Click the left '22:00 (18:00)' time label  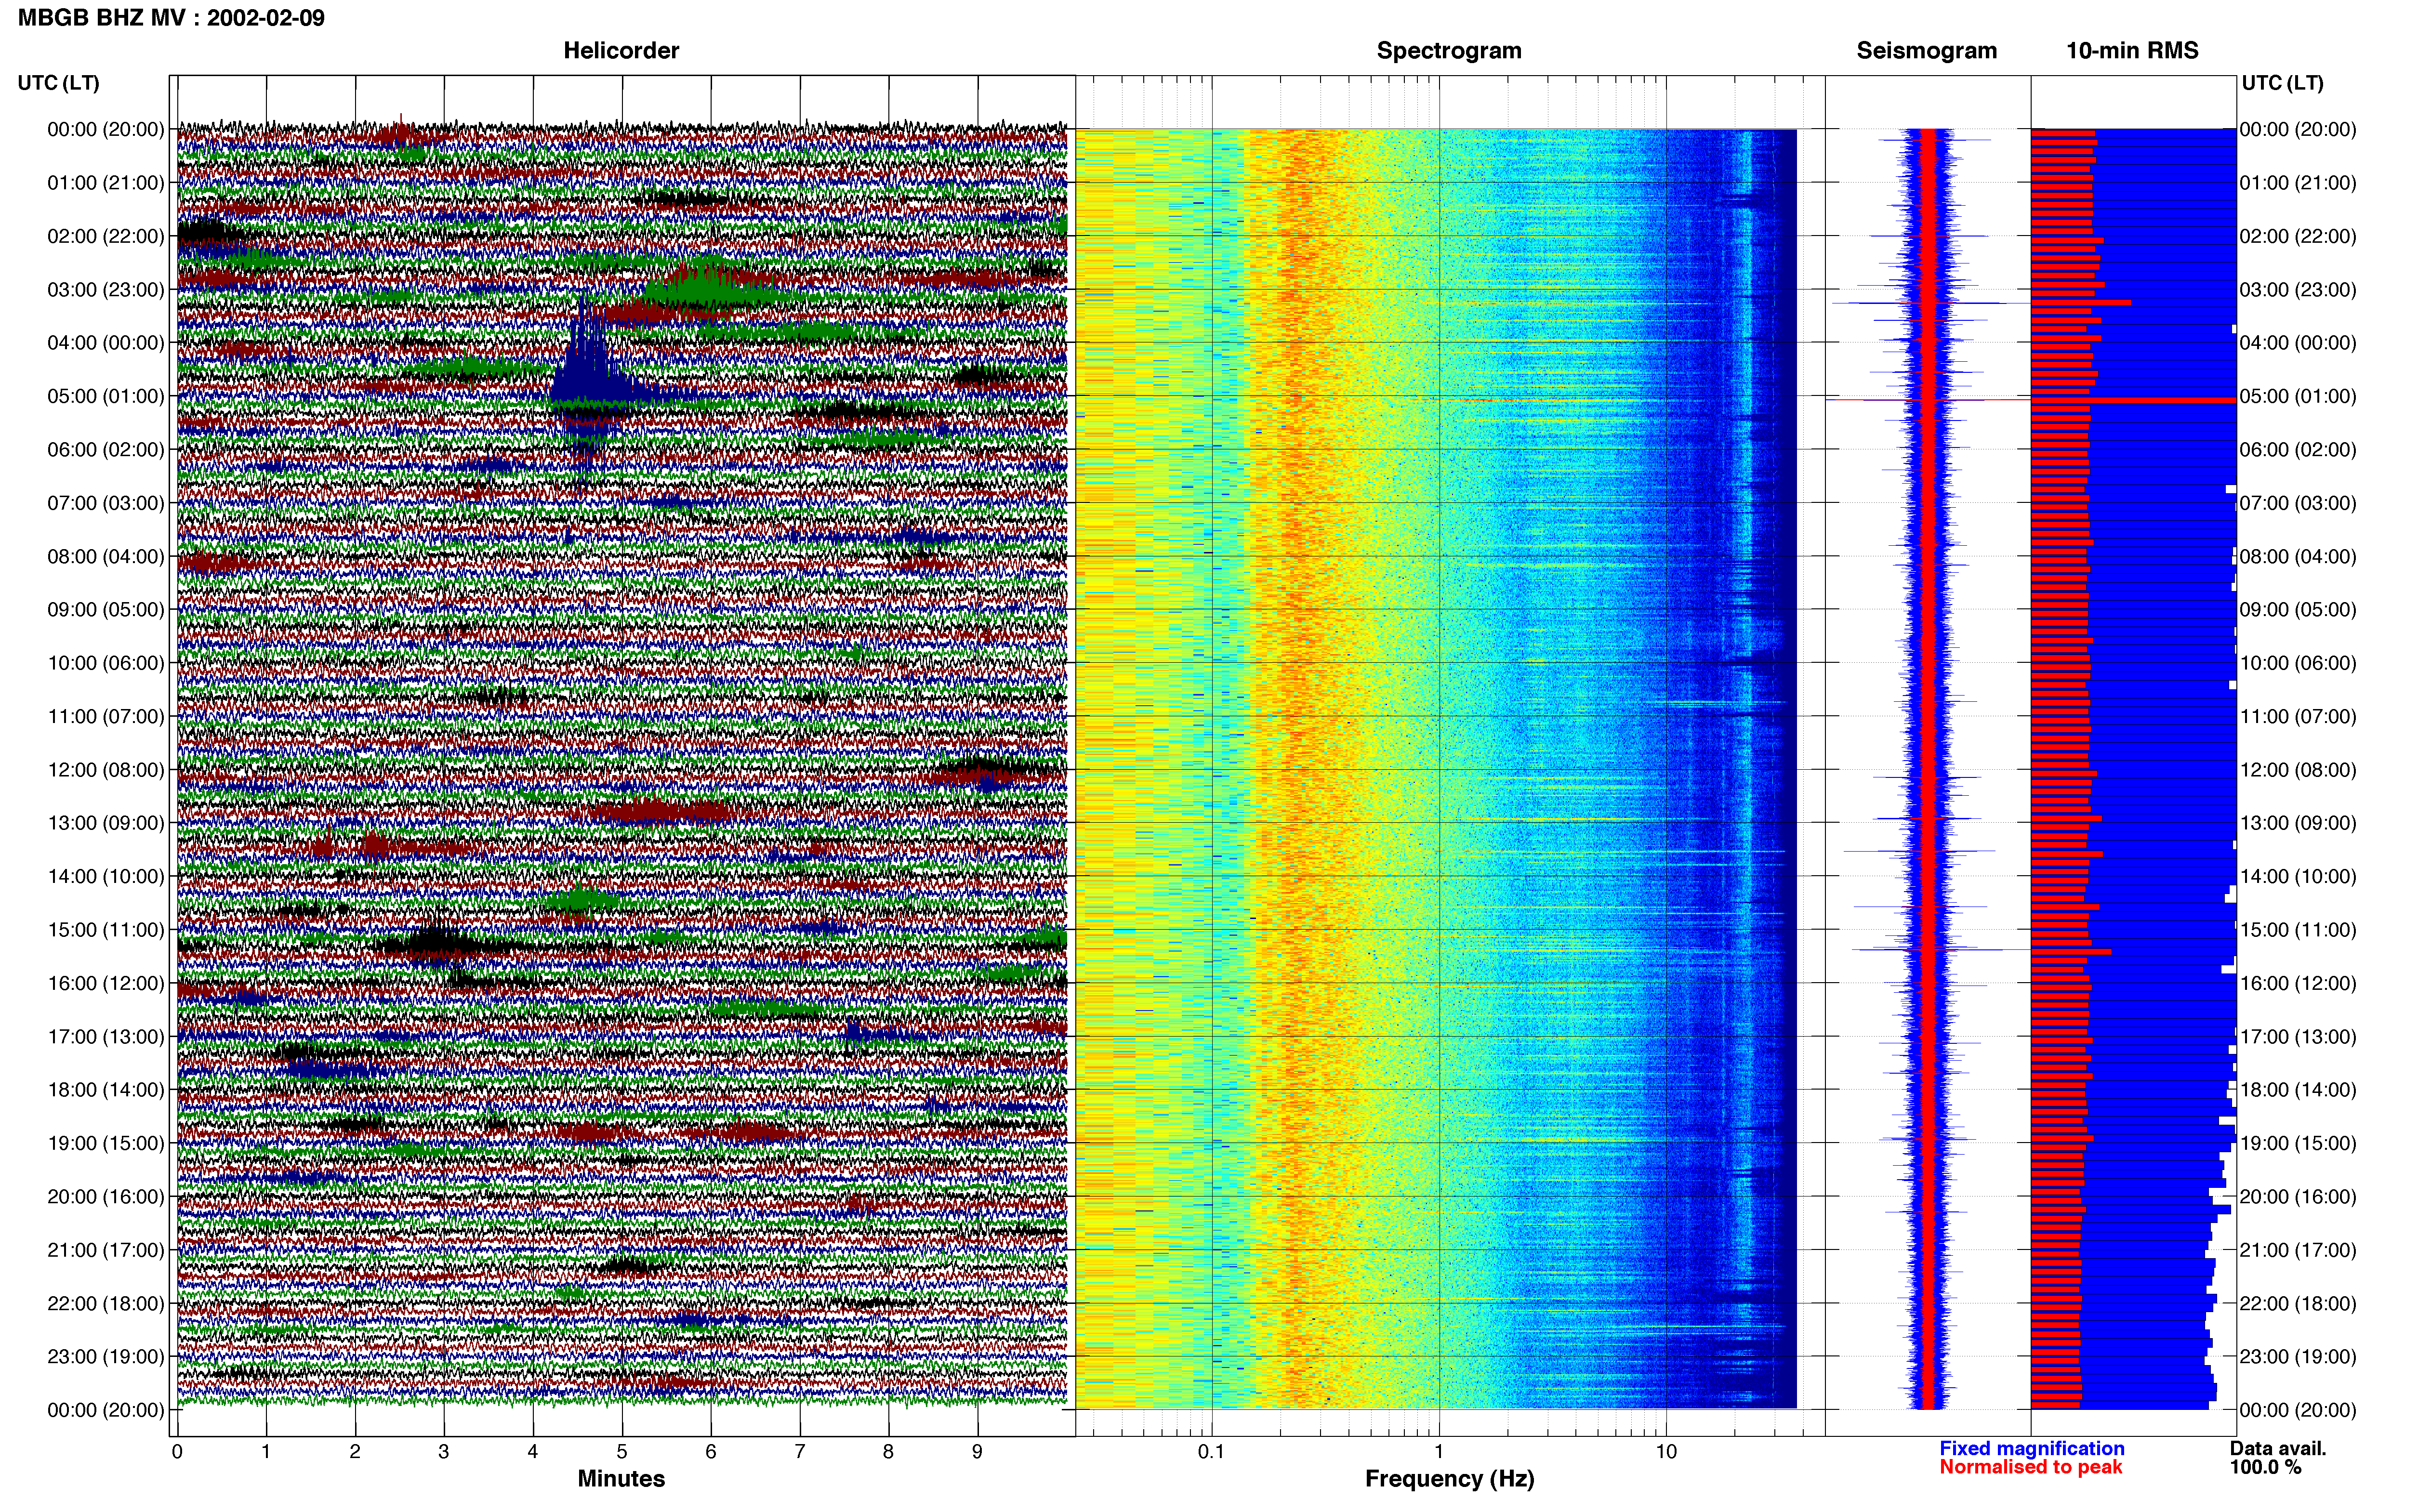coord(106,1304)
